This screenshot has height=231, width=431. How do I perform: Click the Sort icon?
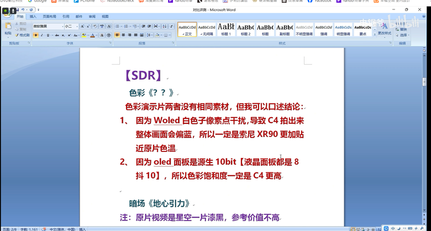click(x=164, y=27)
